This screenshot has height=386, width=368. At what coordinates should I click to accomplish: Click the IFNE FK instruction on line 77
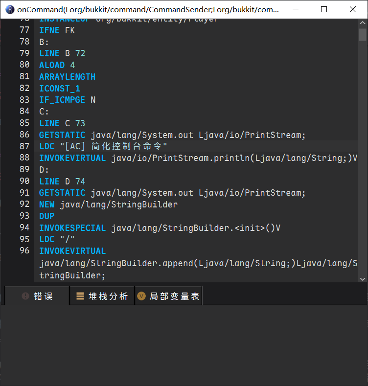click(x=57, y=30)
